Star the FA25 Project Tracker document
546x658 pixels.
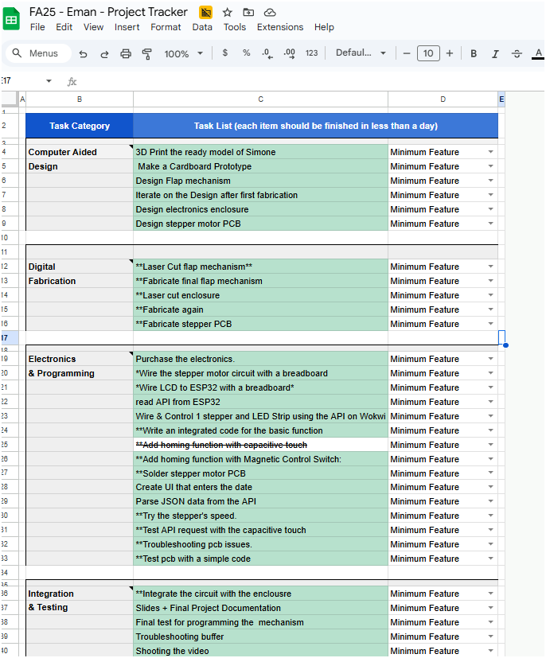pyautogui.click(x=227, y=13)
